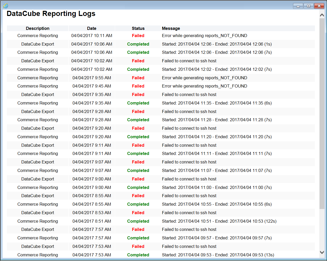Click date 04/04/2017 8:51 AM
Image resolution: width=327 pixels, height=261 pixels.
(92, 221)
